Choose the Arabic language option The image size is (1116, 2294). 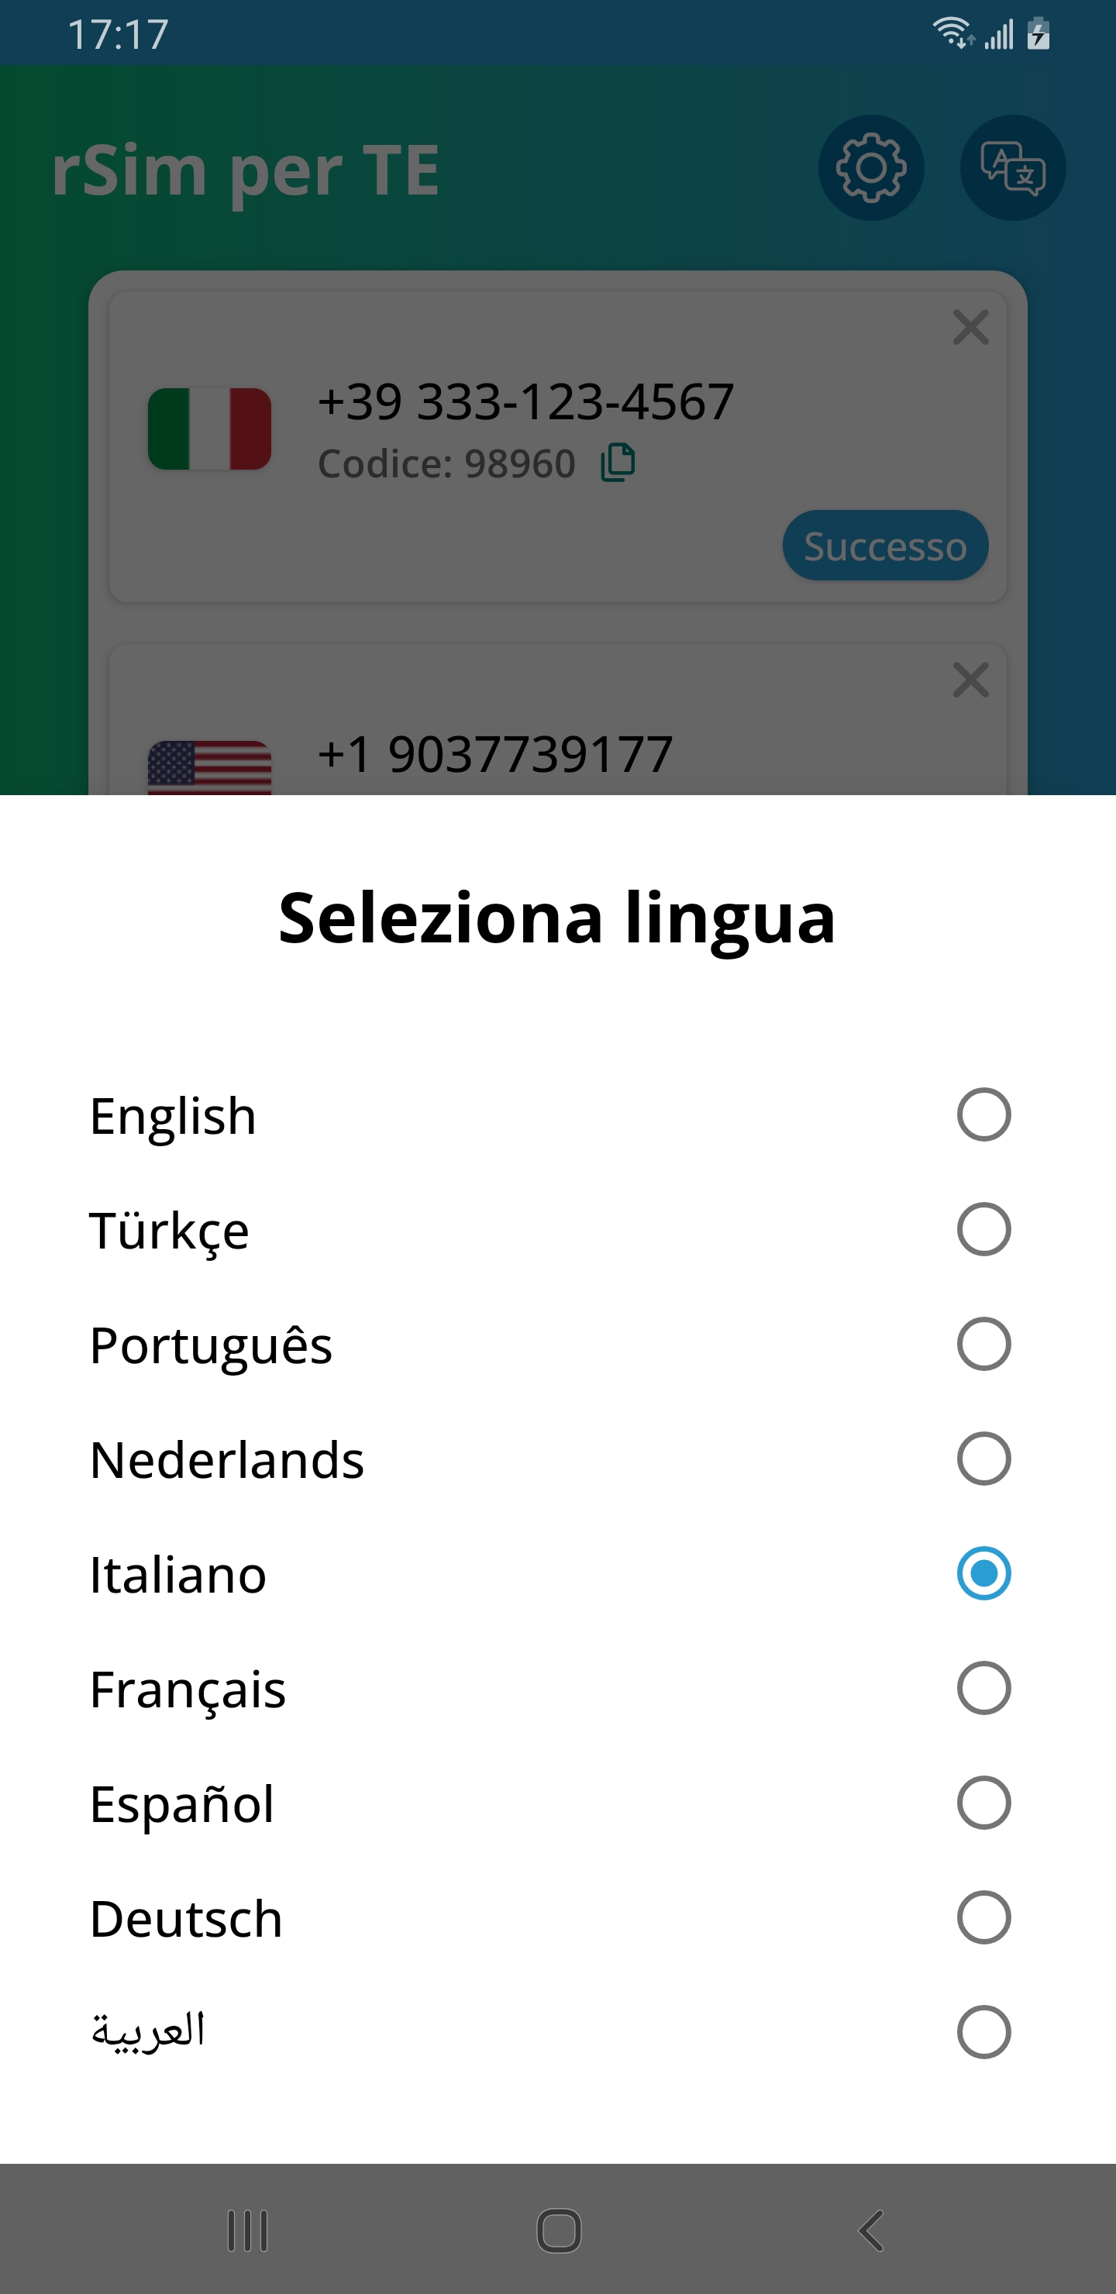pos(148,2032)
